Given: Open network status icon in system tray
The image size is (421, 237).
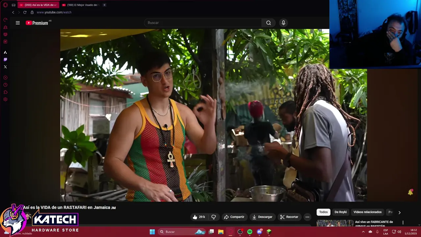Looking at the screenshot, I should (x=394, y=232).
